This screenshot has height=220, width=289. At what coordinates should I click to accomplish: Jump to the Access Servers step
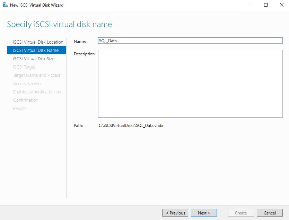(x=27, y=84)
